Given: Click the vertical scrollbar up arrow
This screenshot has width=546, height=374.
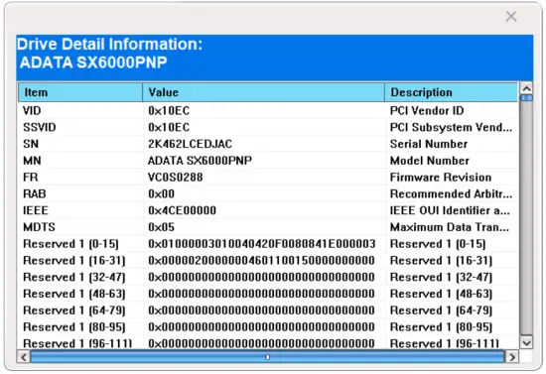Looking at the screenshot, I should click(x=526, y=88).
